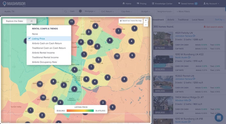Expand the Neighborhood filter dropdown
Image resolution: width=226 pixels, height=124 pixels.
[165, 11]
